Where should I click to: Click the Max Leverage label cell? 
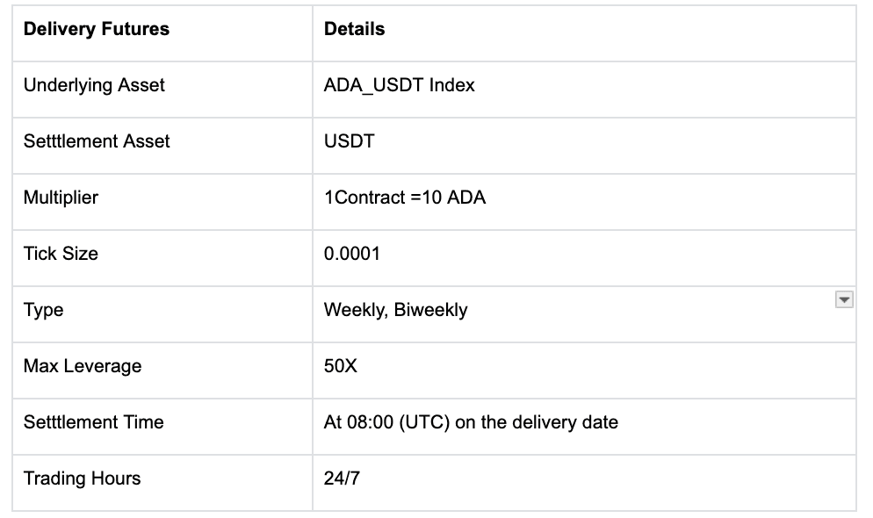(83, 366)
